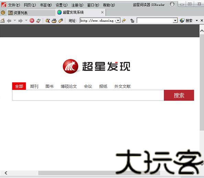This screenshot has height=178, width=204.
Task: Switch to the 资源列表 tab
Action: [31, 13]
